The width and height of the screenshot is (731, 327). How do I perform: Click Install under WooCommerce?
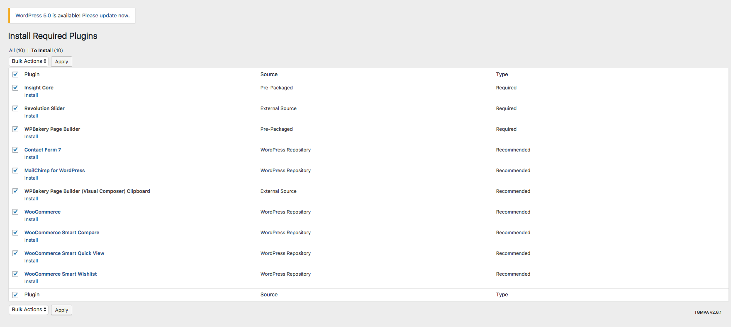31,219
